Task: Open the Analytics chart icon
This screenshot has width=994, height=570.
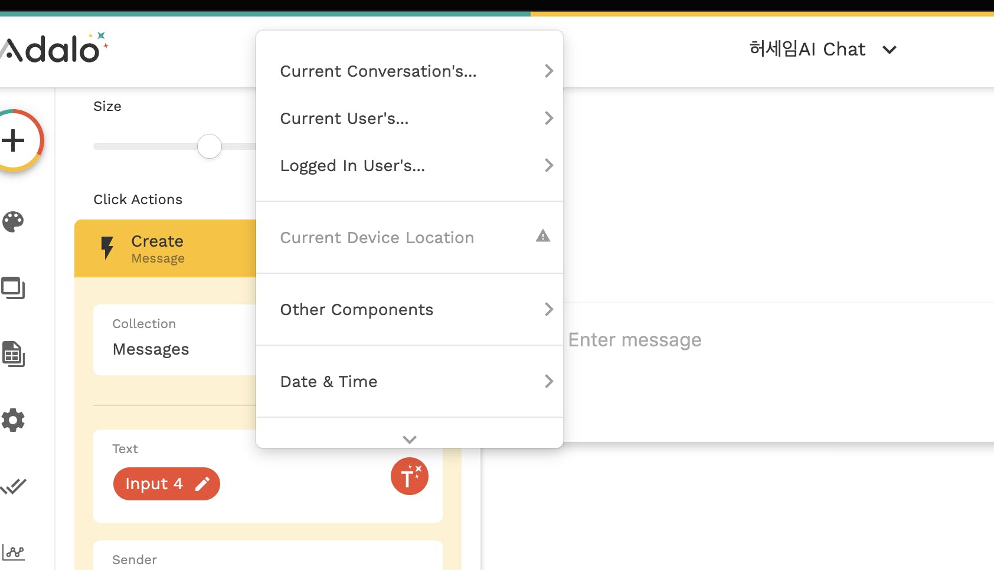Action: point(13,552)
